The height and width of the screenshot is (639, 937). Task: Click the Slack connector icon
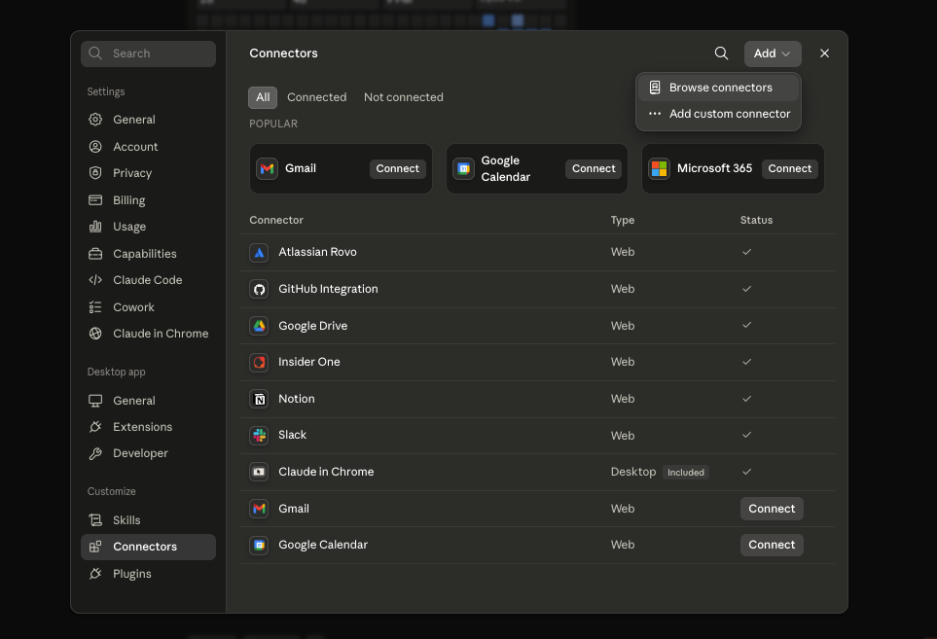259,436
